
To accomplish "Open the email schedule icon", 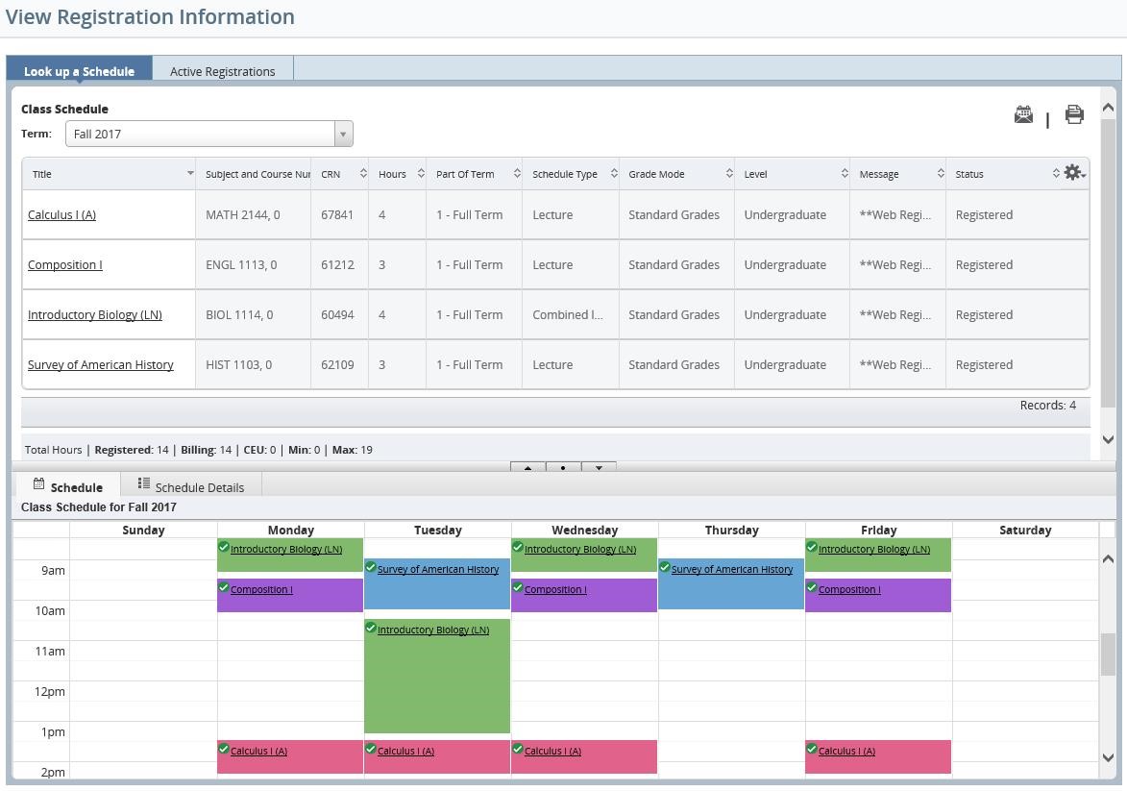I will pos(1022,114).
